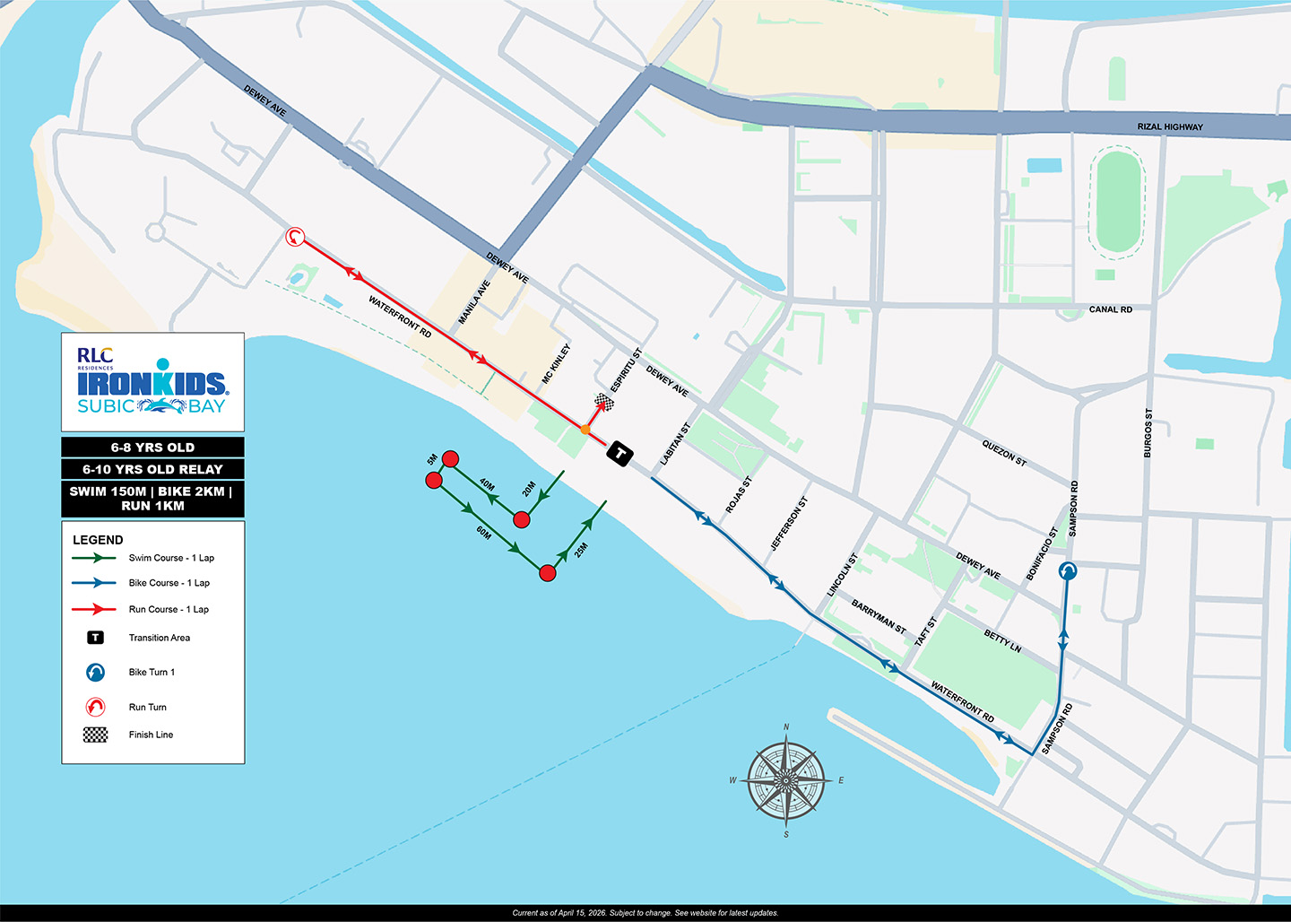Select the Transition Area icon in the legend
This screenshot has width=1291, height=922.
point(95,638)
